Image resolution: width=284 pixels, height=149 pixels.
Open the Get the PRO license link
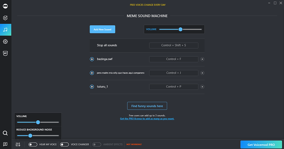(x=147, y=119)
